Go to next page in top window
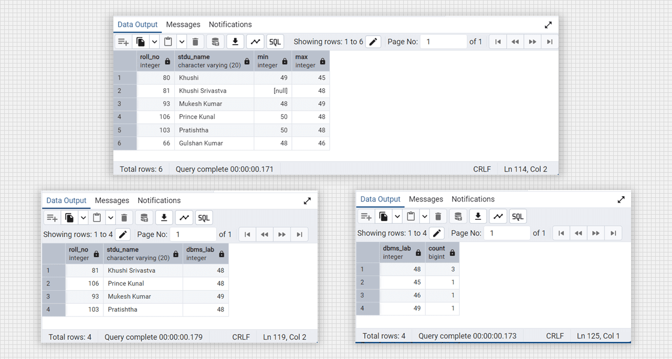 [532, 42]
